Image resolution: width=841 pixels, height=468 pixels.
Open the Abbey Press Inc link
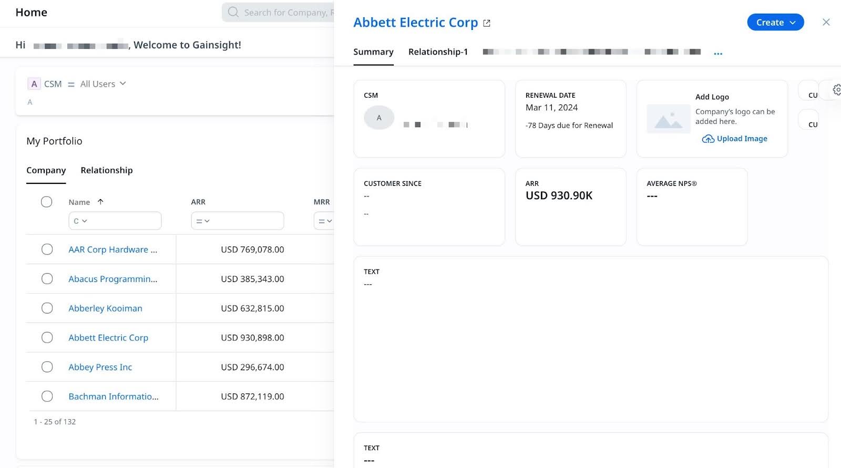(x=100, y=367)
